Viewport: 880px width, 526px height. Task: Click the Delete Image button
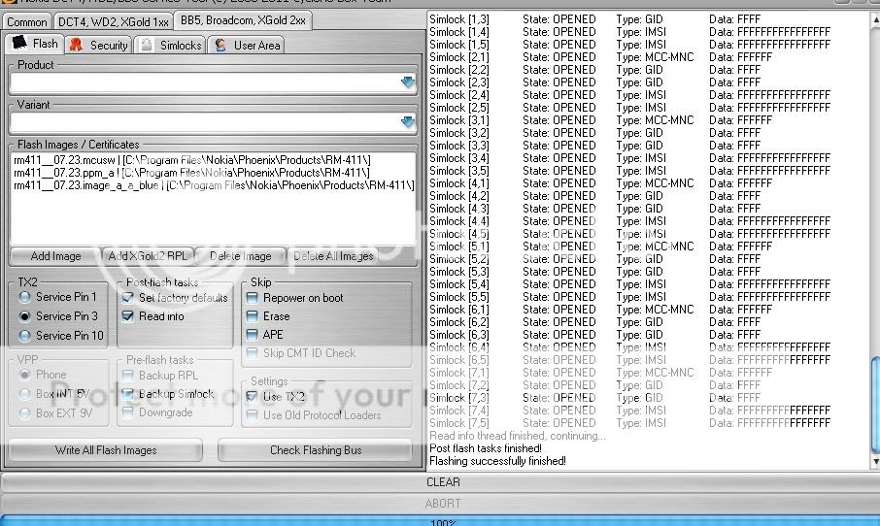pyautogui.click(x=240, y=255)
